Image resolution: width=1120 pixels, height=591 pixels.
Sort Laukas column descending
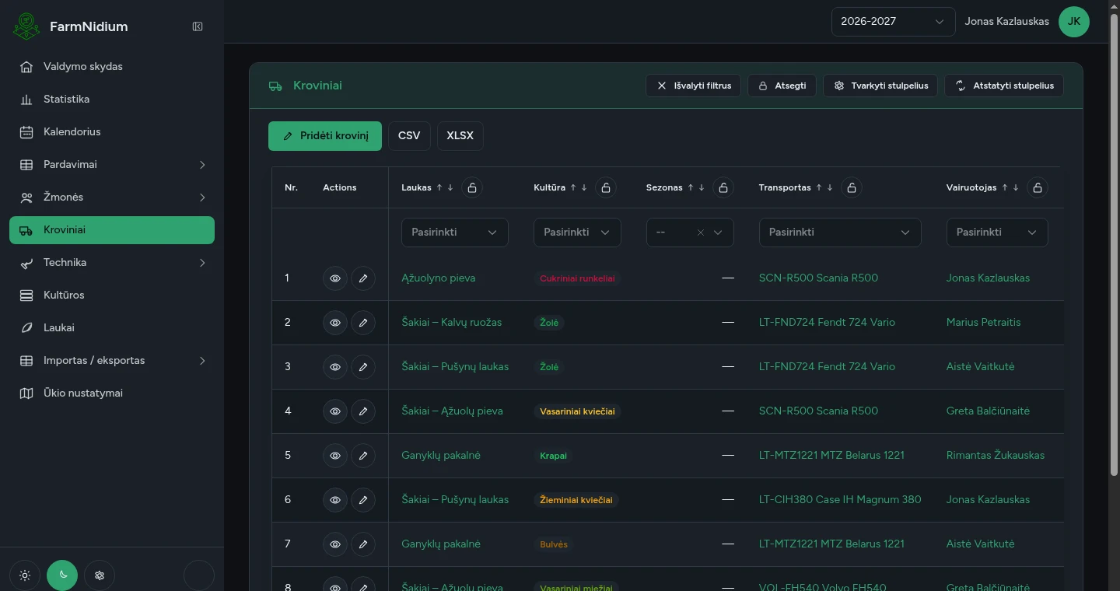click(x=450, y=187)
